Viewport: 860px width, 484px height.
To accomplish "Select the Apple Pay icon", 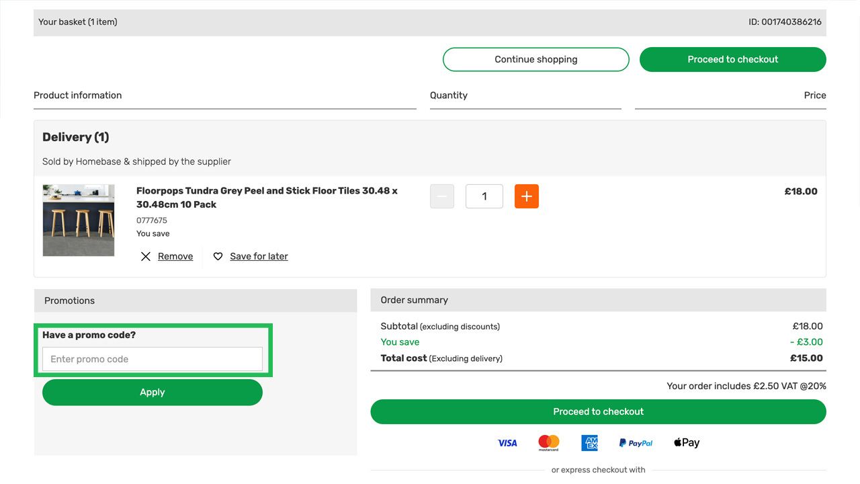I will (x=685, y=442).
